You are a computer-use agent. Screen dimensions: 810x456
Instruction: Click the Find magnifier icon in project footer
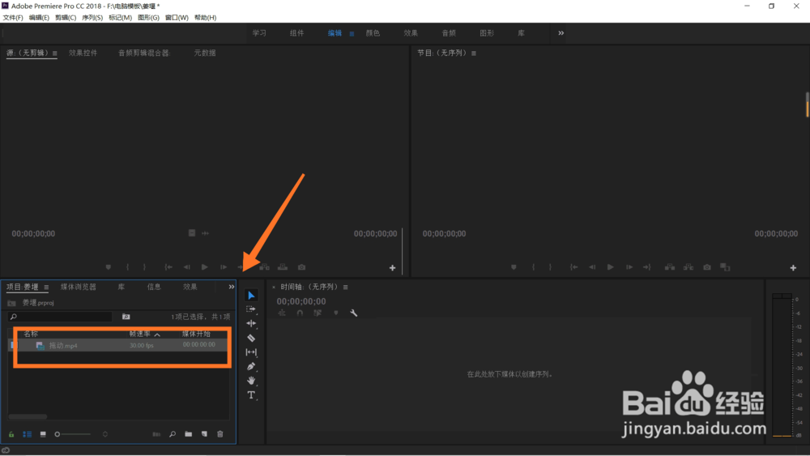coord(173,434)
